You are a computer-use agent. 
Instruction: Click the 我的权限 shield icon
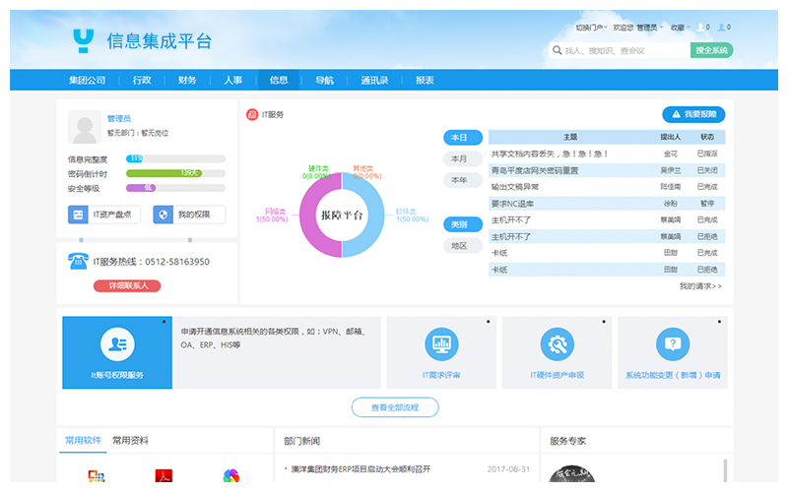(x=164, y=215)
